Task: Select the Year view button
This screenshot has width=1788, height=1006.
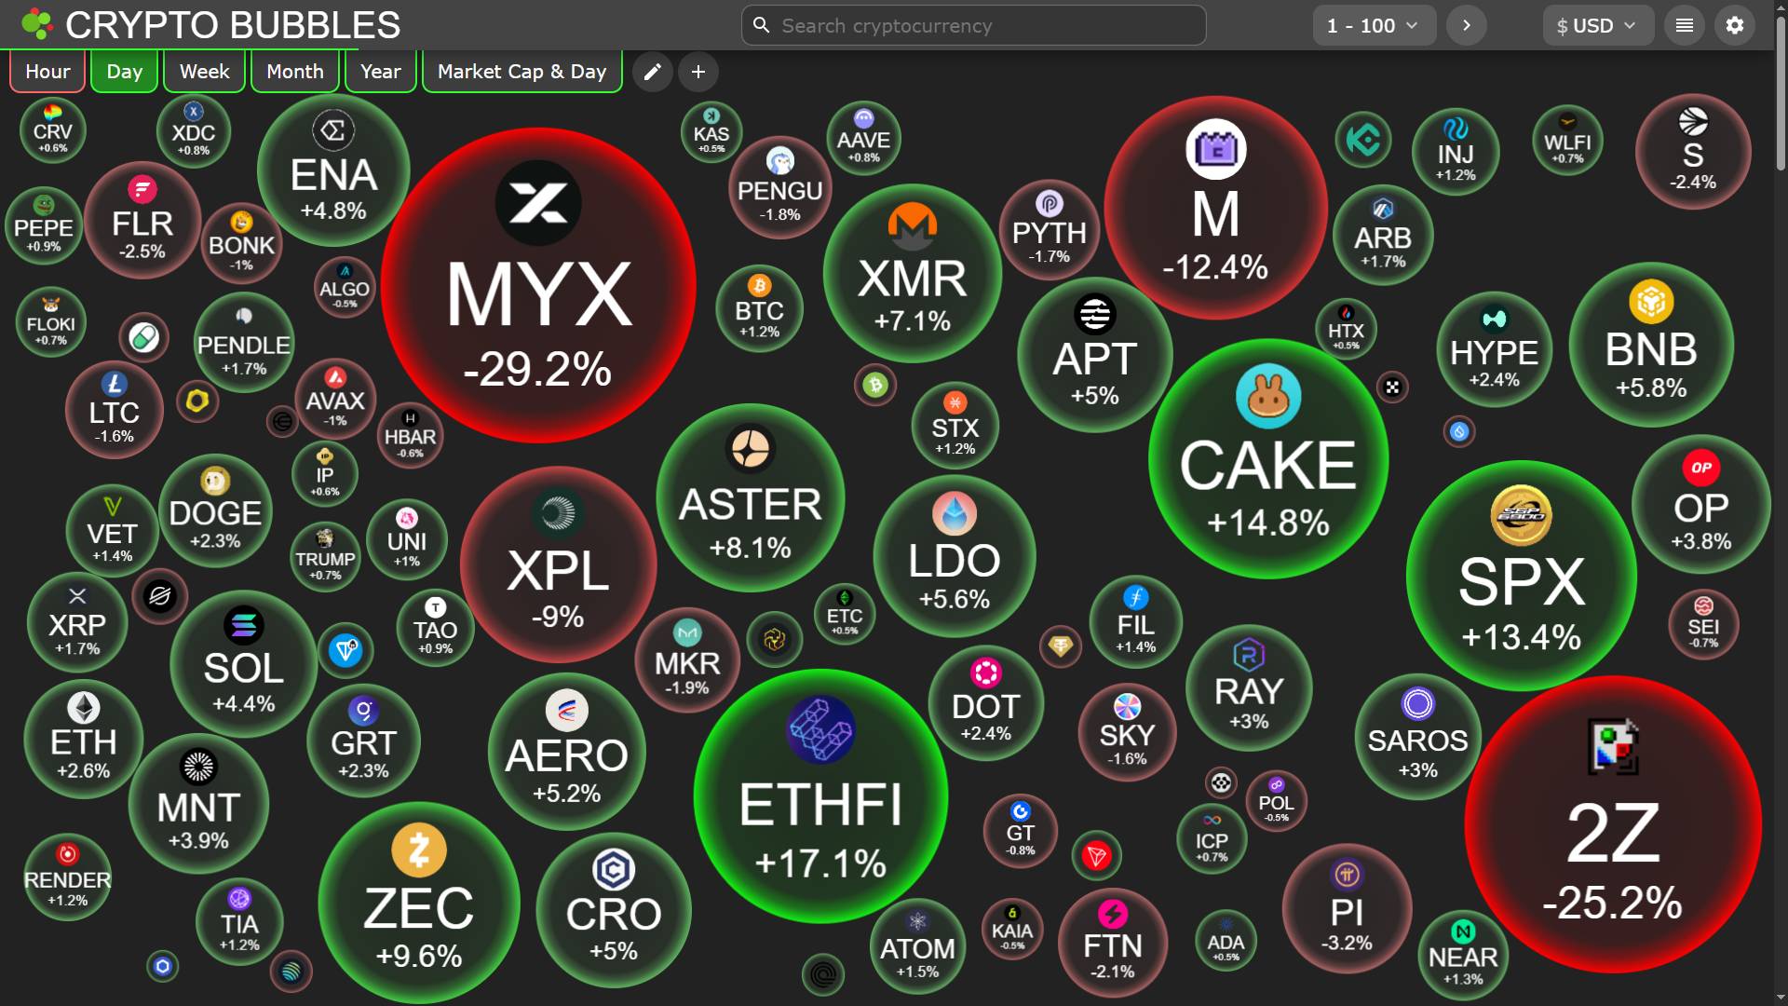Action: (380, 72)
